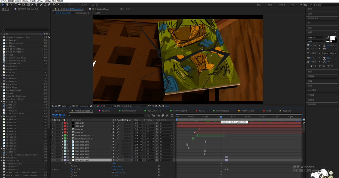
Task: Click the 搜索帮助 search help field
Action: [325, 5]
